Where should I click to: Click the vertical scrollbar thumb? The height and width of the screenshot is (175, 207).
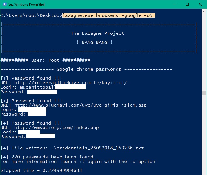[204, 93]
